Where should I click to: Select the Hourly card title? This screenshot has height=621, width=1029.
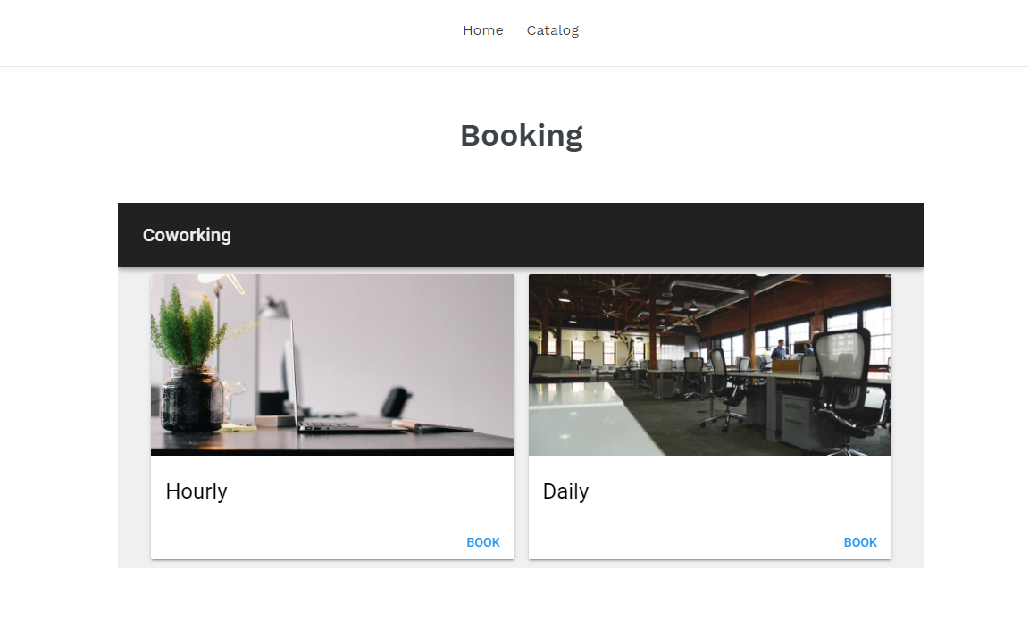pyautogui.click(x=197, y=491)
